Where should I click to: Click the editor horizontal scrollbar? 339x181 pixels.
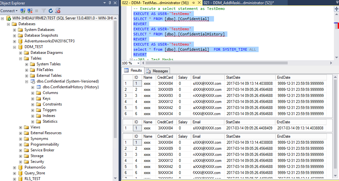coord(217,63)
